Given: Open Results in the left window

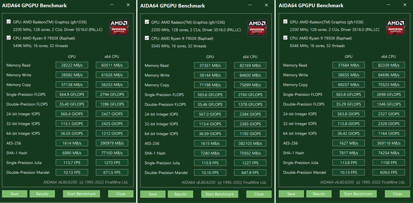Looking at the screenshot, I should (x=42, y=194).
